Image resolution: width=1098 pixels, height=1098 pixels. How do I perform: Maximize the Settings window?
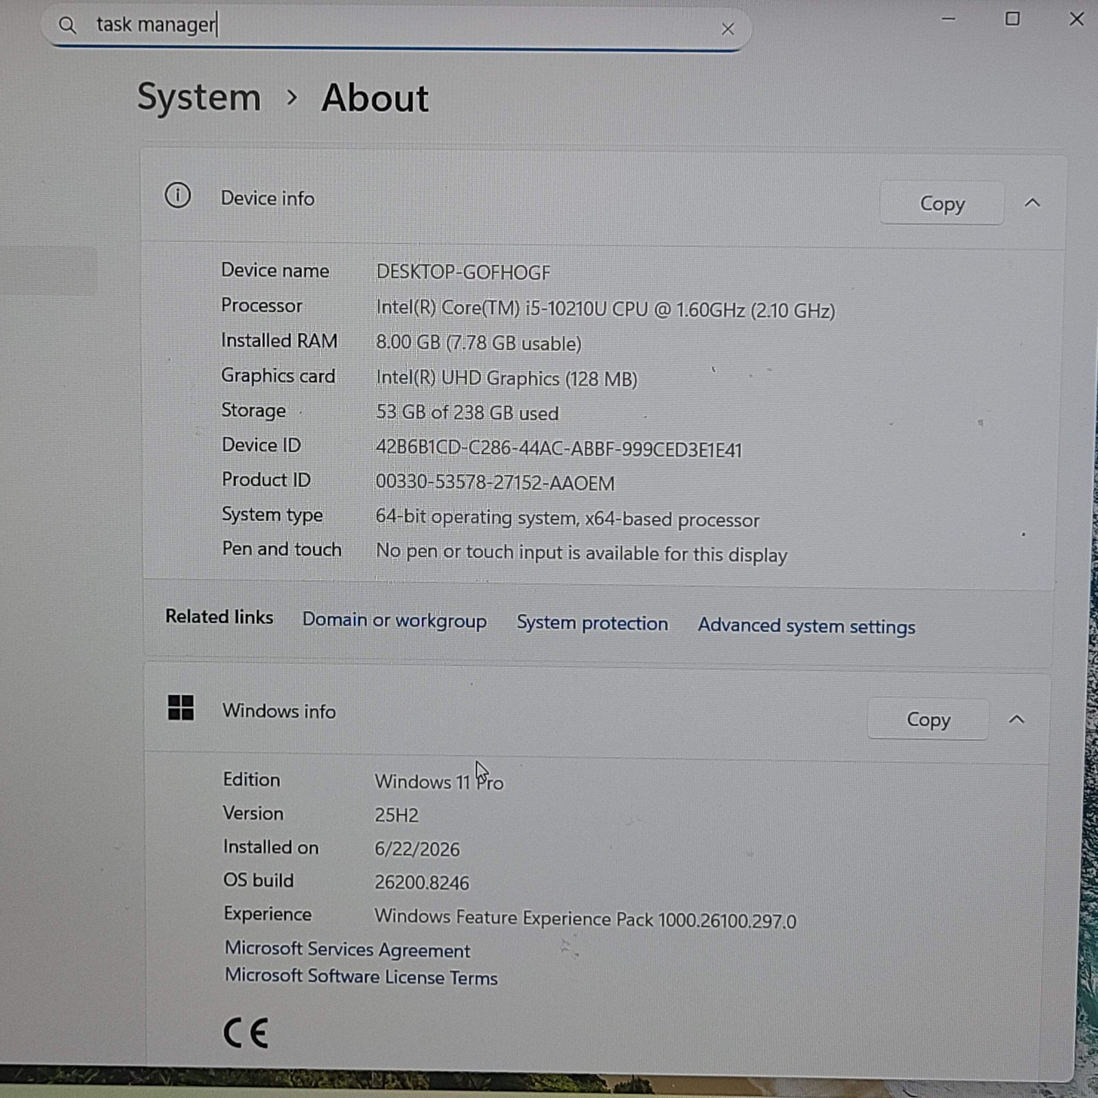pos(1012,19)
